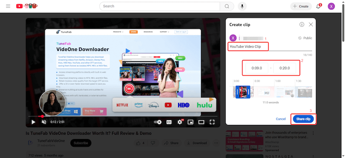This screenshot has height=158, width=345.
Task: Go to YouTube home via logo
Action: [27, 6]
